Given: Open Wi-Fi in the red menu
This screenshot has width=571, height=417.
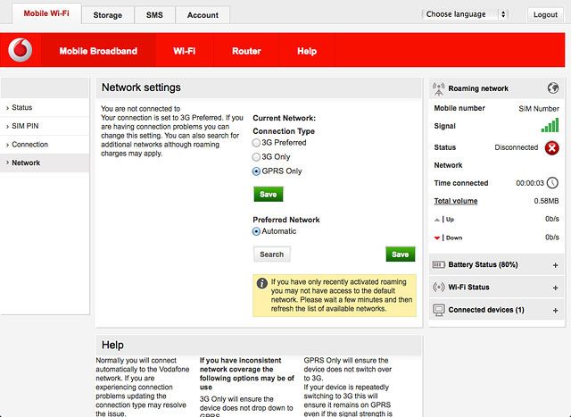Looking at the screenshot, I should coord(185,51).
